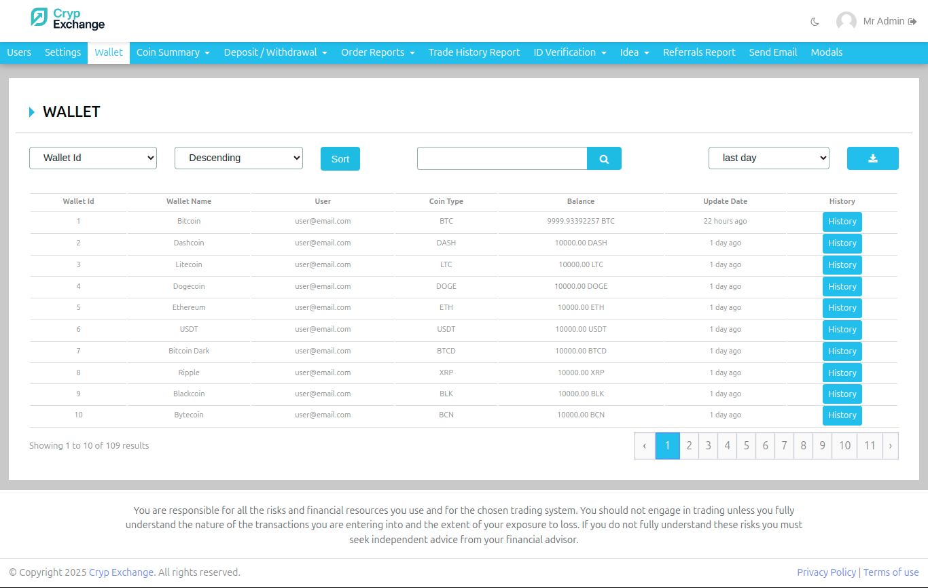Image resolution: width=928 pixels, height=588 pixels.
Task: Click the download export button
Action: 872,158
